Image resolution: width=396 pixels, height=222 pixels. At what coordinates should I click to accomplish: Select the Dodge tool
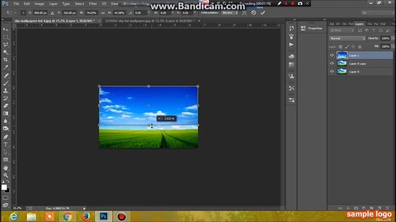coord(6,129)
